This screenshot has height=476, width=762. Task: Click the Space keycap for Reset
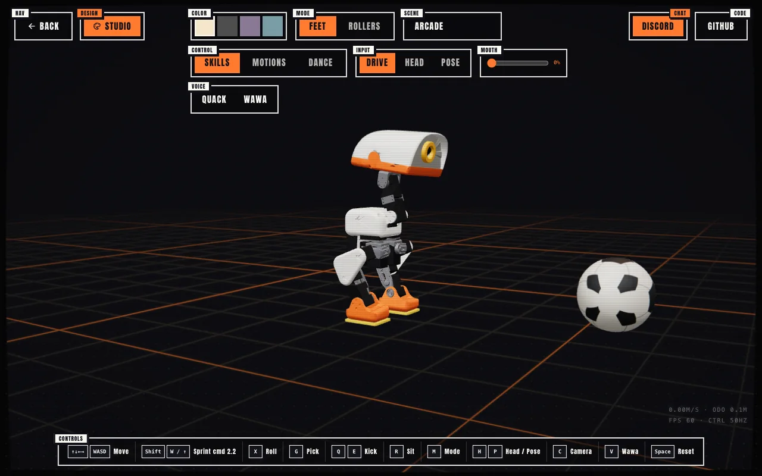[x=663, y=452]
